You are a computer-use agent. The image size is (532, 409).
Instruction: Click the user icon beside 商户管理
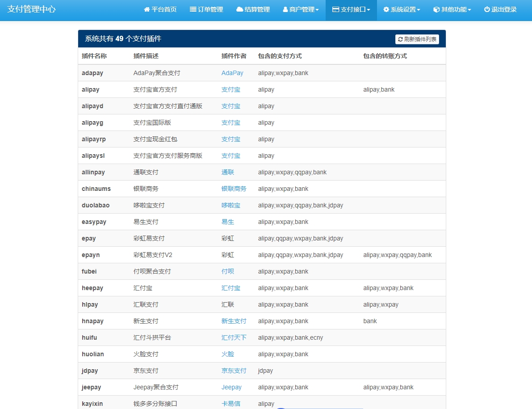285,9
